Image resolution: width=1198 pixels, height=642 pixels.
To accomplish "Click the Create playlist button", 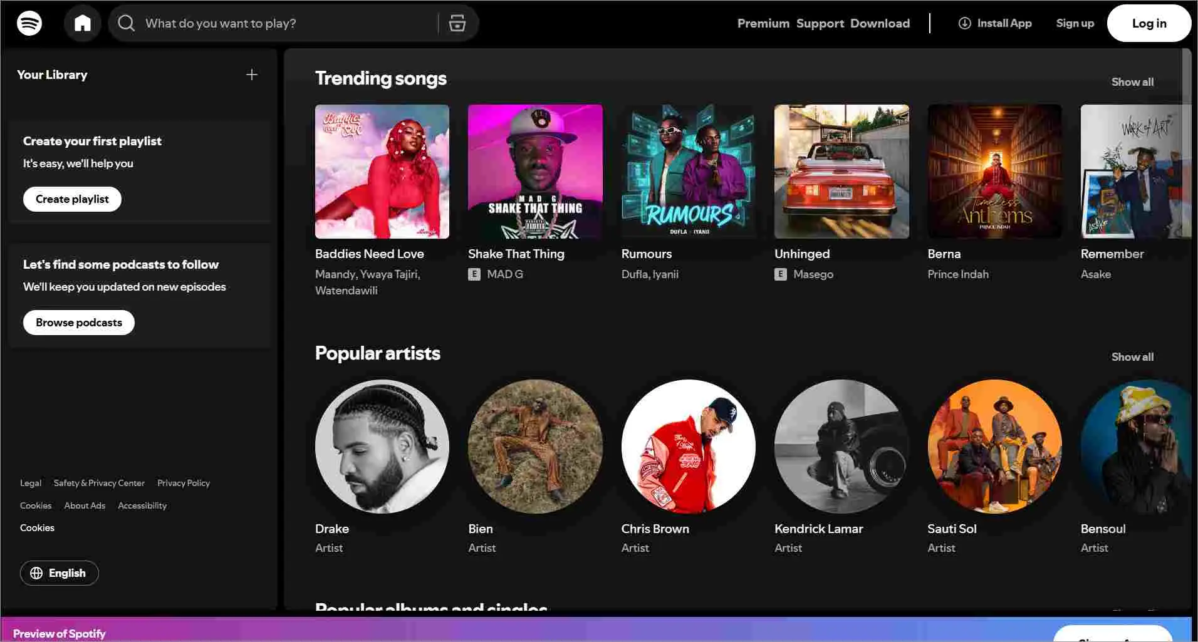I will (71, 199).
